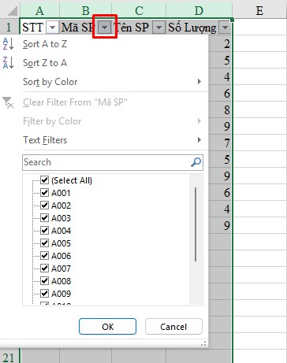Viewport: 287px width, 363px height.
Task: Open the Số Lượng column filter dropdown
Action: 225,28
